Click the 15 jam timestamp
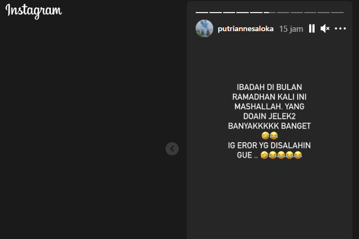The width and height of the screenshot is (359, 239). point(291,29)
